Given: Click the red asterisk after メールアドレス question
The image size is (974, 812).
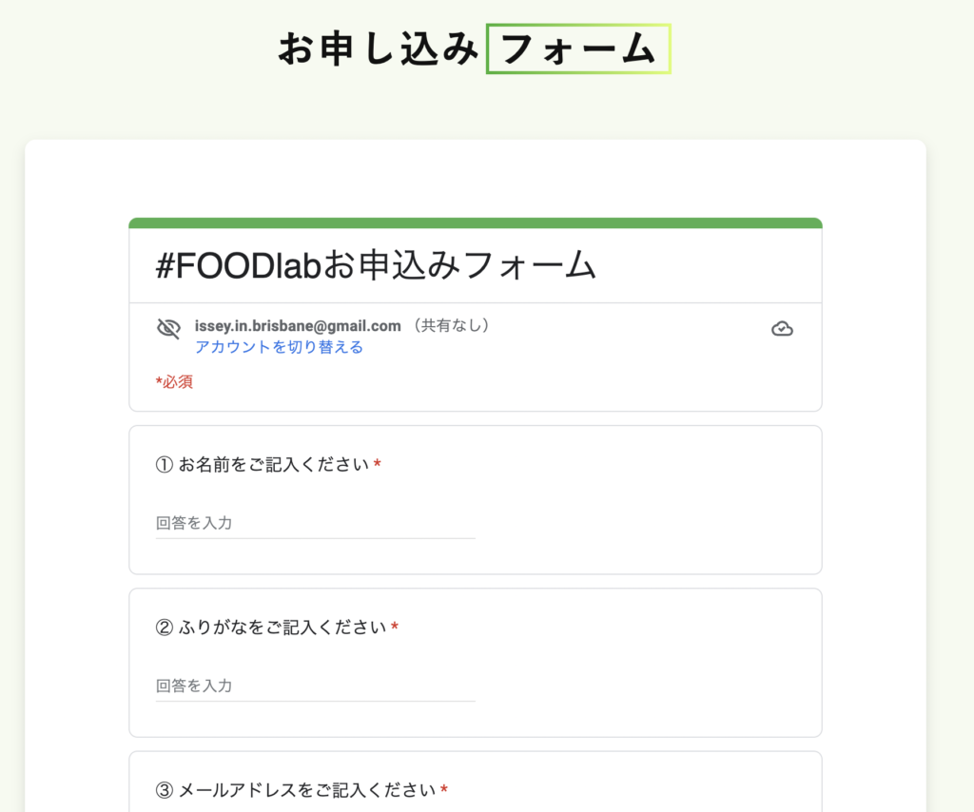Looking at the screenshot, I should point(443,789).
